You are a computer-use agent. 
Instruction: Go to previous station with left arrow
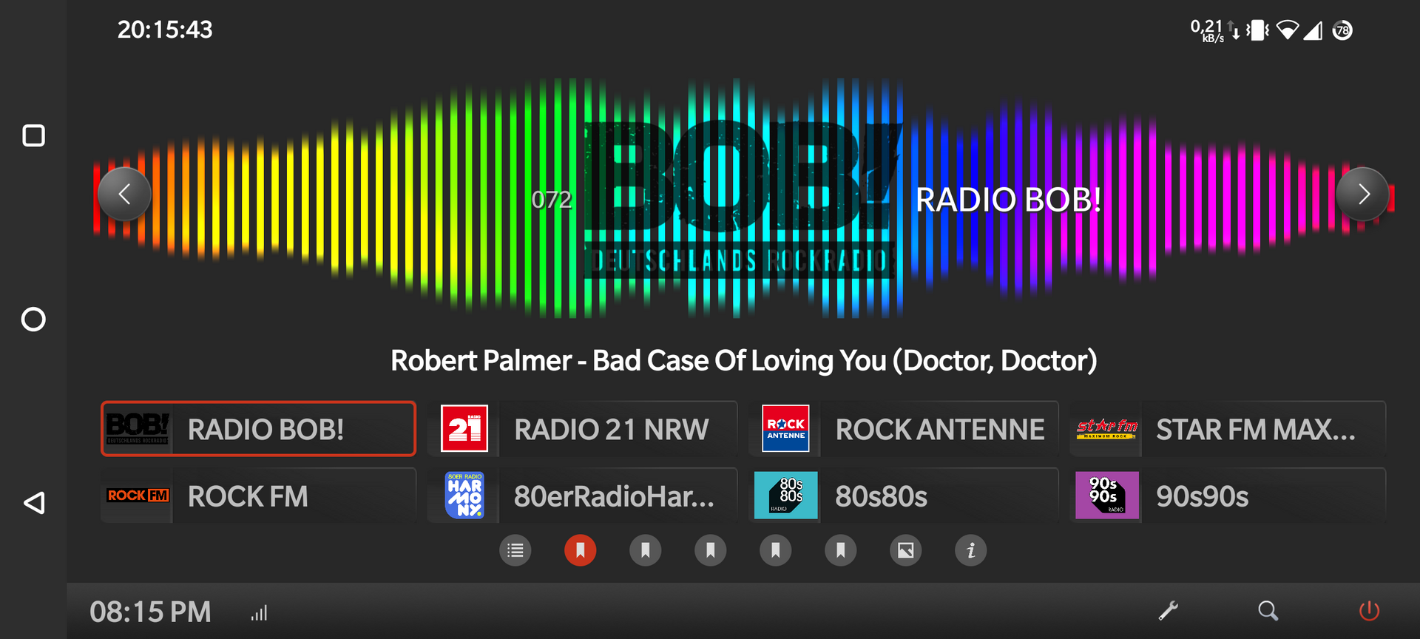(x=124, y=195)
